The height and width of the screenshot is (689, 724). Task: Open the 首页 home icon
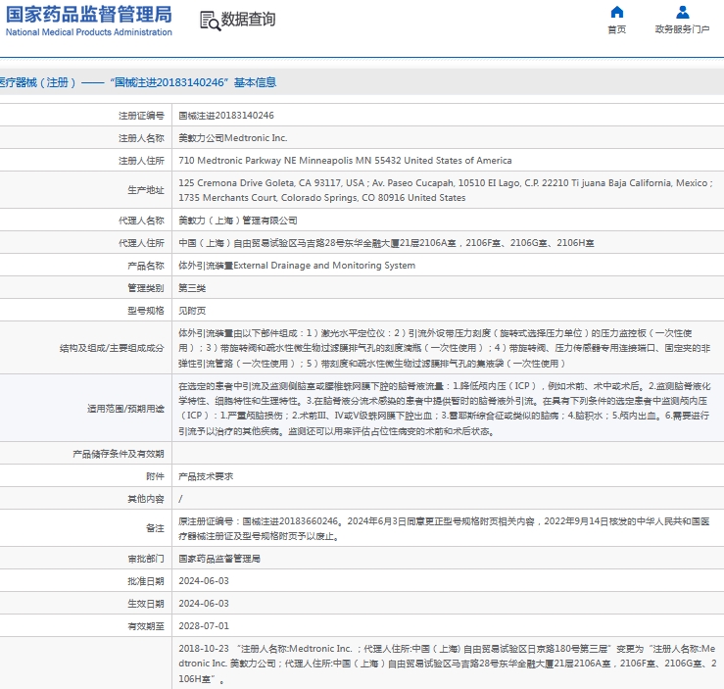point(616,12)
